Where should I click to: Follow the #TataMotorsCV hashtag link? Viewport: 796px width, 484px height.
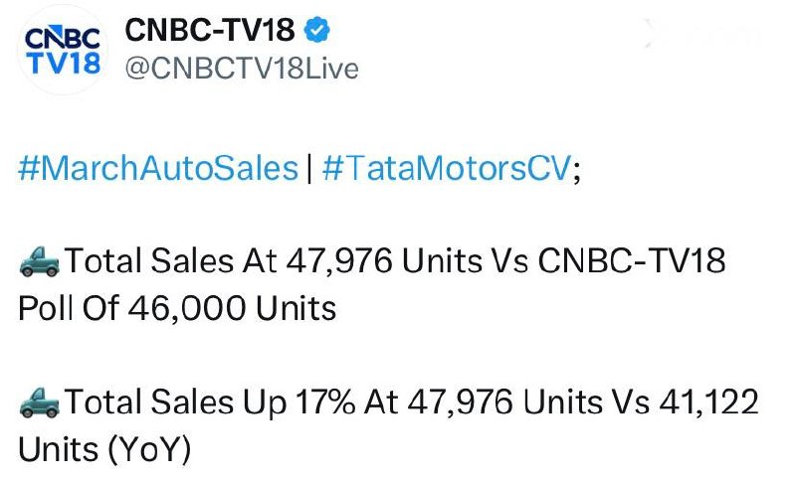click(447, 170)
